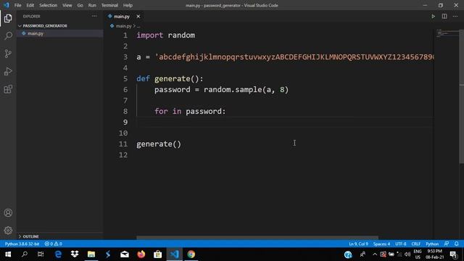The image size is (464, 261).
Task: Open the Search view in activity bar
Action: (8, 36)
